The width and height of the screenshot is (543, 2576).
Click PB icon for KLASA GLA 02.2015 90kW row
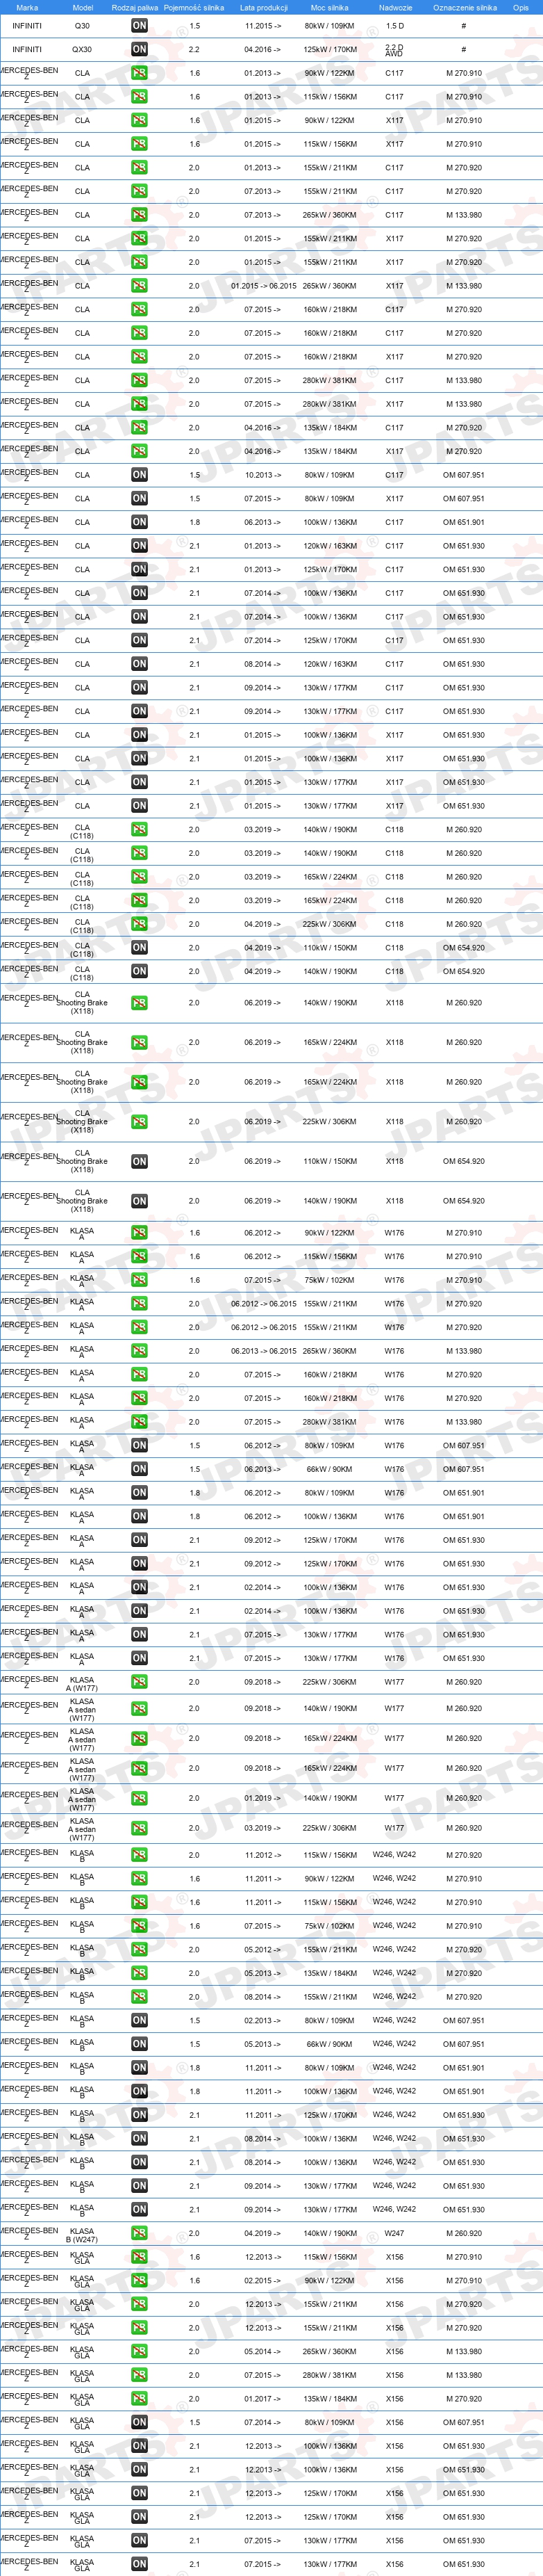tap(139, 2281)
